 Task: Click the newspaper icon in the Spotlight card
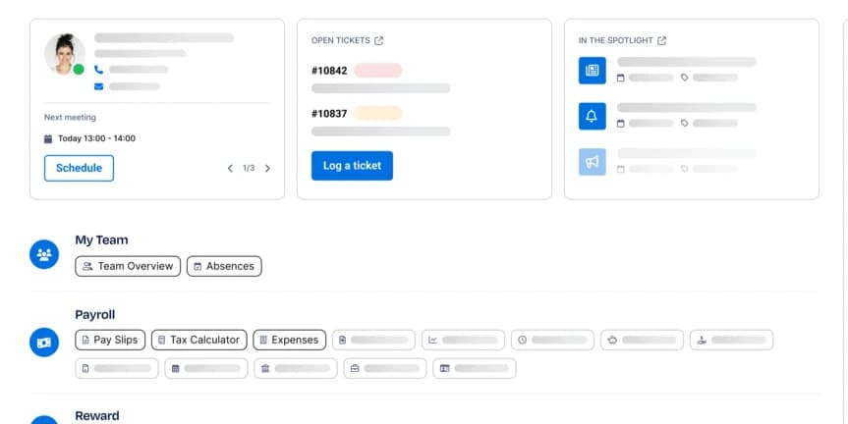[593, 71]
